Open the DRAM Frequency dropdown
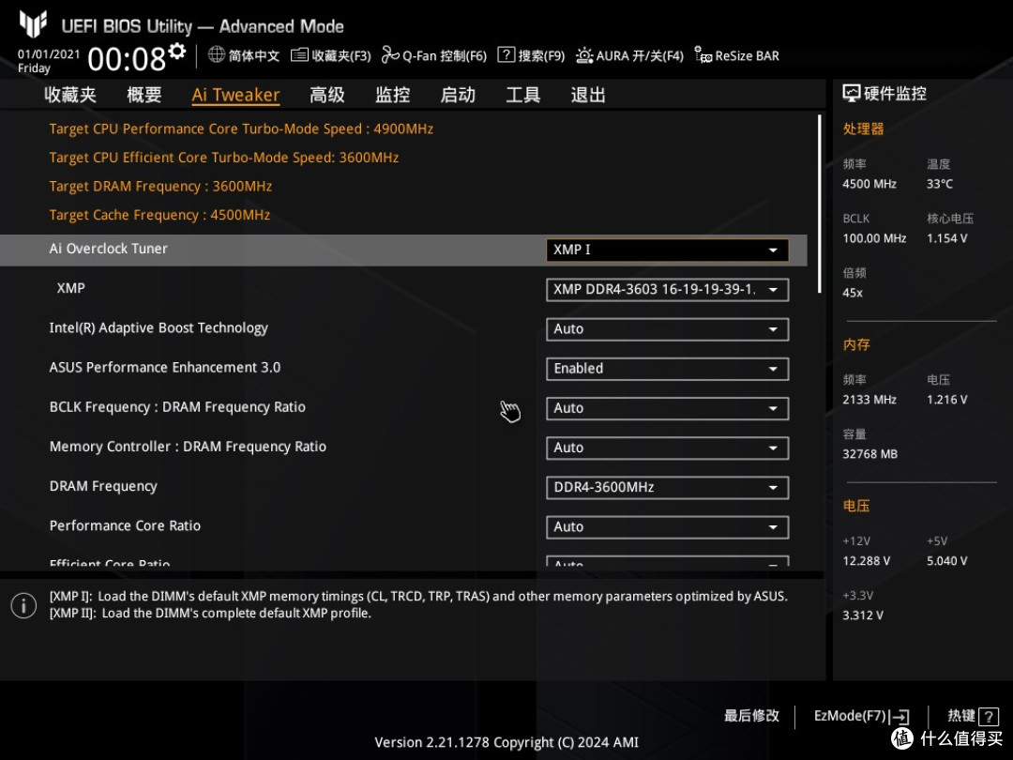This screenshot has height=760, width=1013. (668, 487)
